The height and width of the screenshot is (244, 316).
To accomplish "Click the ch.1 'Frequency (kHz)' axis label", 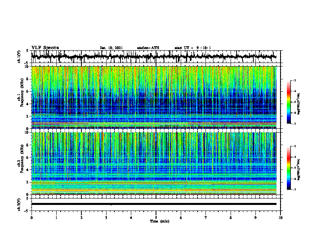I will 22,92.
